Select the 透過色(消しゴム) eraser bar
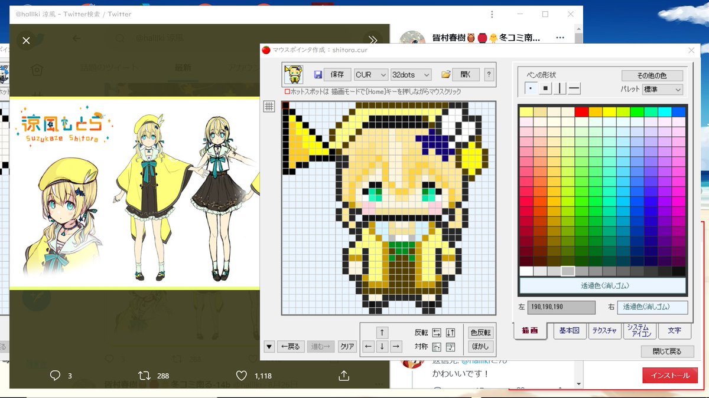This screenshot has height=398, width=709. point(603,285)
